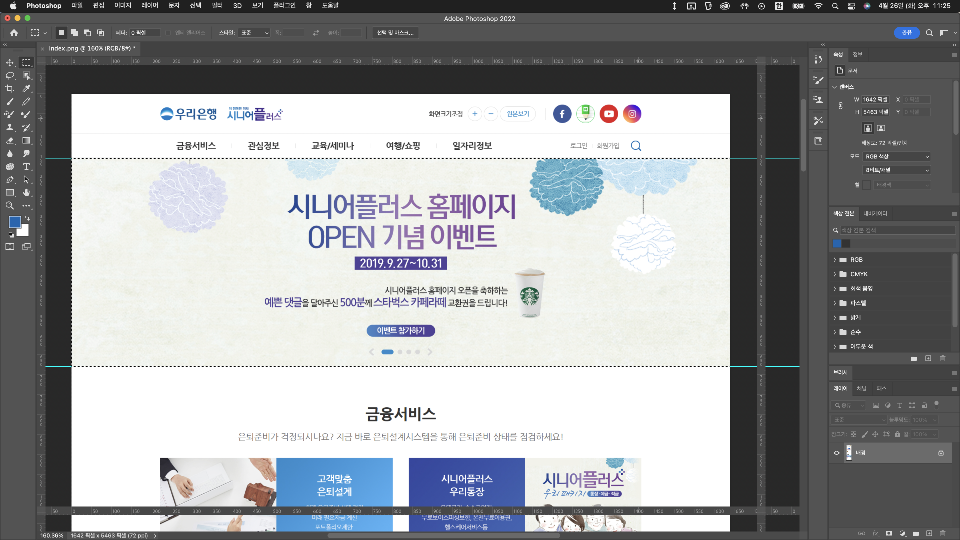Viewport: 960px width, 540px height.
Task: Select the Lasso tool
Action: tap(10, 76)
